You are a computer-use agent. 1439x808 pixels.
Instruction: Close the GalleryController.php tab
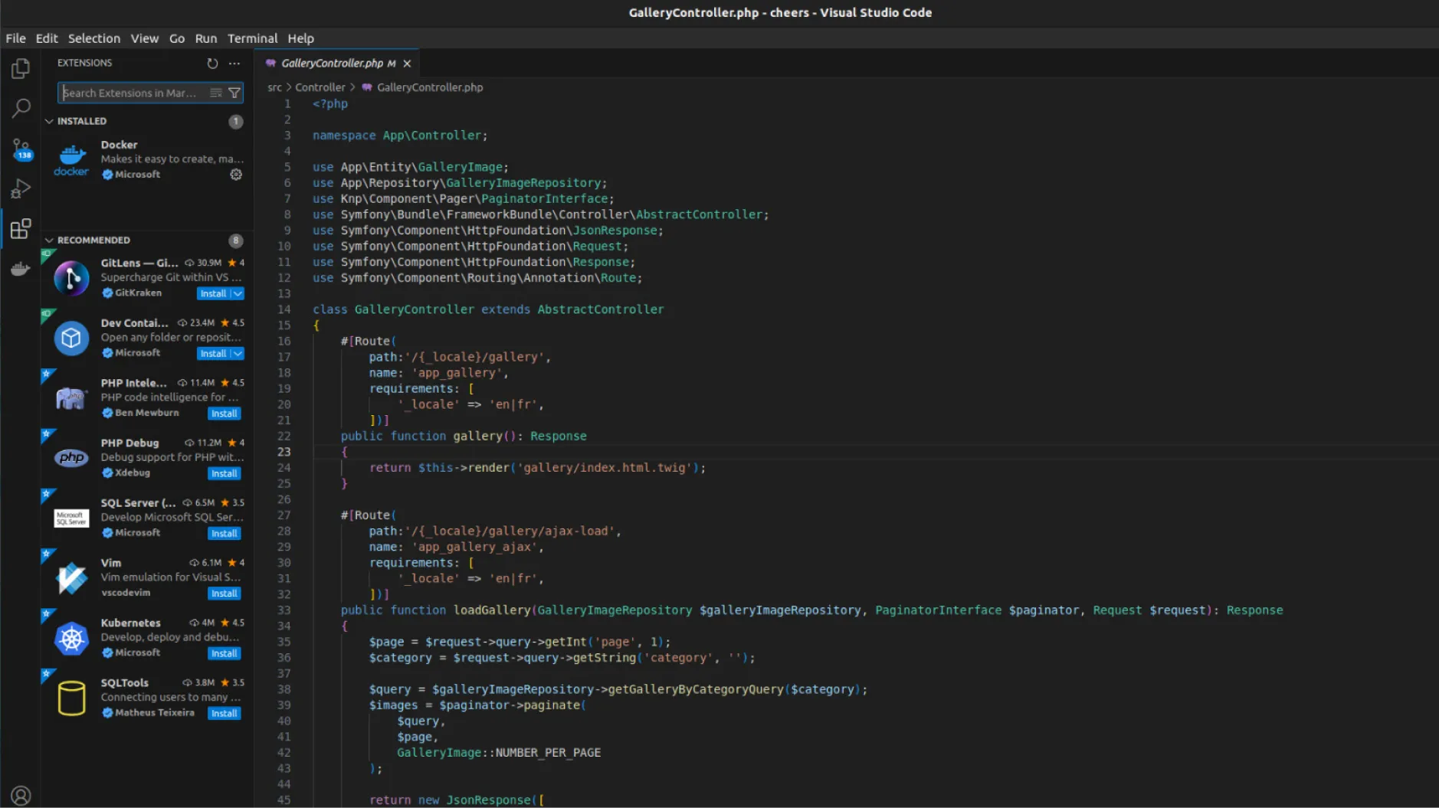click(x=407, y=64)
